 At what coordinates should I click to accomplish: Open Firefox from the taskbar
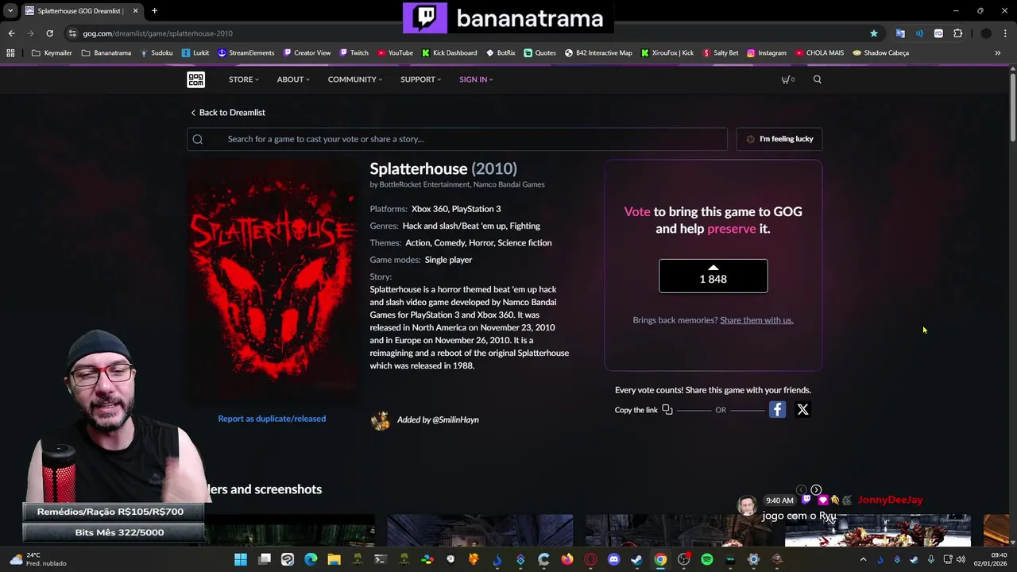point(567,559)
